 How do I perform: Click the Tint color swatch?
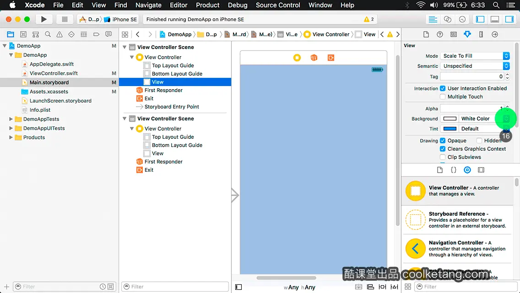tap(450, 129)
